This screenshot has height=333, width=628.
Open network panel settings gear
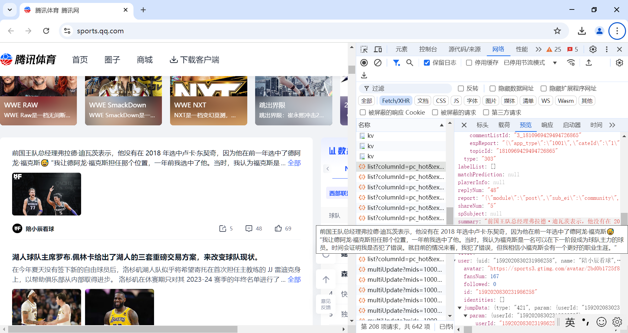pyautogui.click(x=619, y=63)
